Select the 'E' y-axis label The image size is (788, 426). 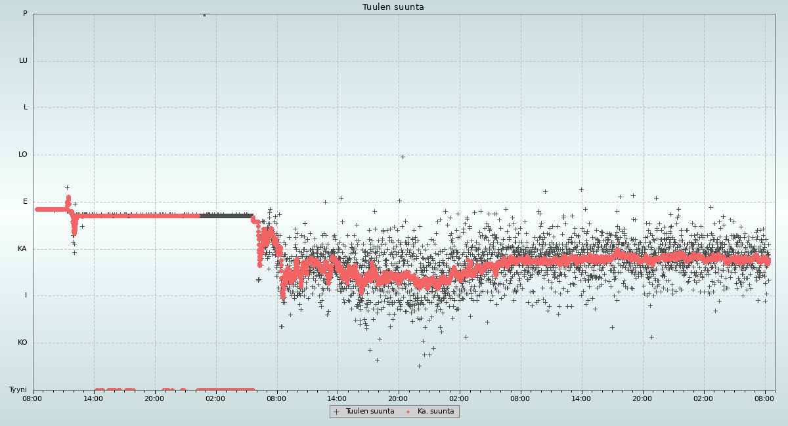coord(26,202)
